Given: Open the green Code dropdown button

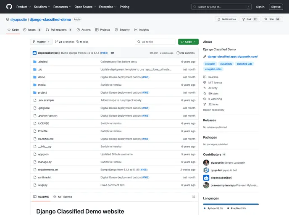Looking at the screenshot, I should click(188, 42).
